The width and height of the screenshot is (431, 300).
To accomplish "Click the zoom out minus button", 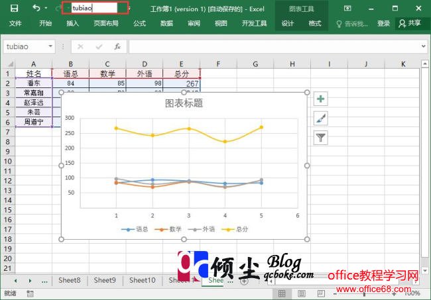I will [335, 294].
